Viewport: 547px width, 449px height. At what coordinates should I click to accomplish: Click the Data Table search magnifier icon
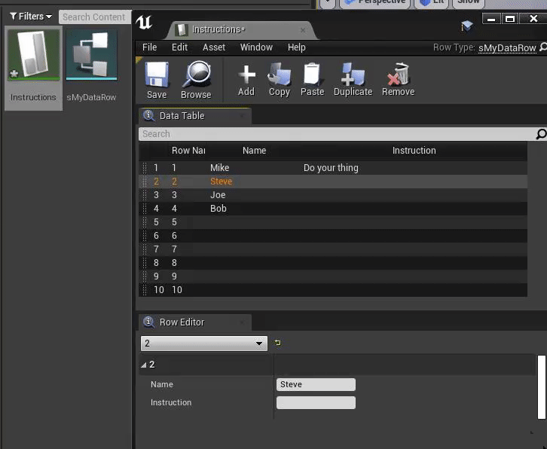tap(541, 134)
